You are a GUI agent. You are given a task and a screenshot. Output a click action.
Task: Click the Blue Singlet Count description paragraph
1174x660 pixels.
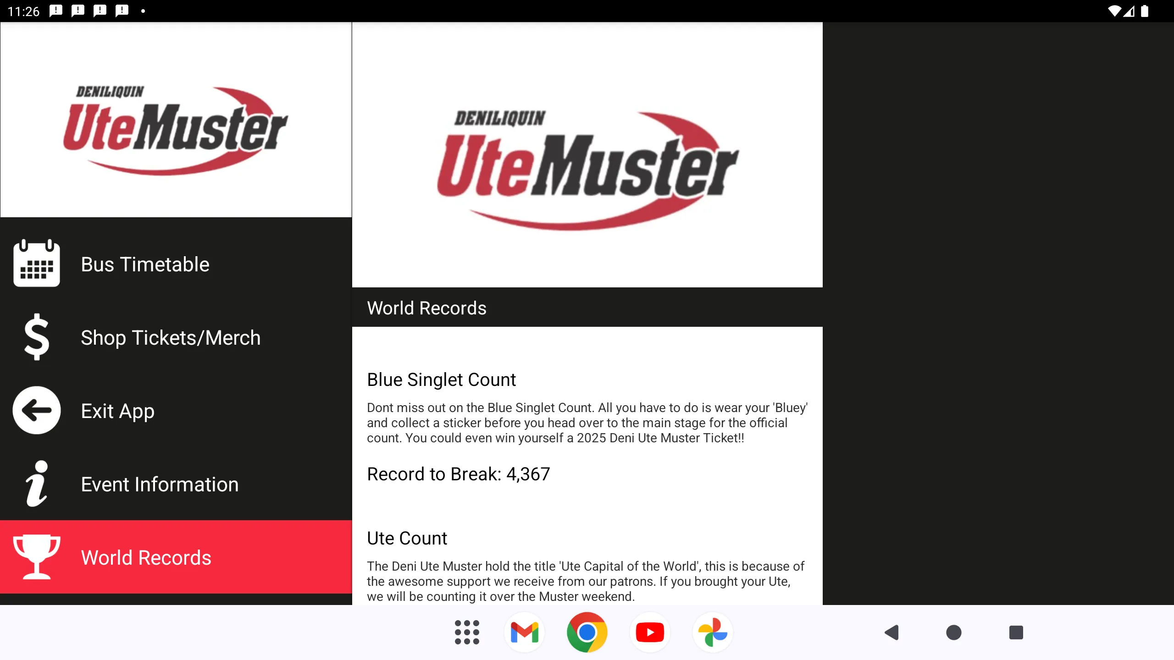(x=587, y=423)
